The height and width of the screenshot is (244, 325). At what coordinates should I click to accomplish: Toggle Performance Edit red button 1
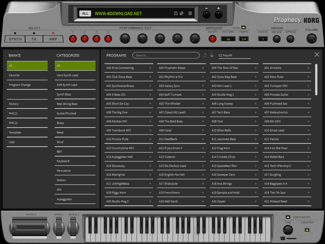[73, 39]
